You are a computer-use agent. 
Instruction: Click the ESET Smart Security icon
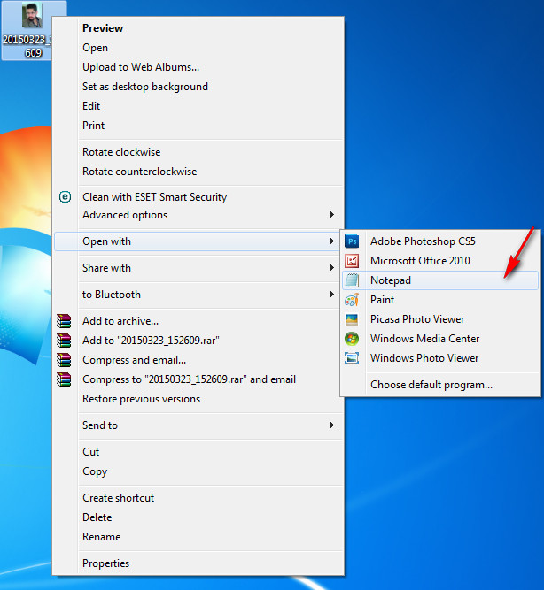coord(65,196)
